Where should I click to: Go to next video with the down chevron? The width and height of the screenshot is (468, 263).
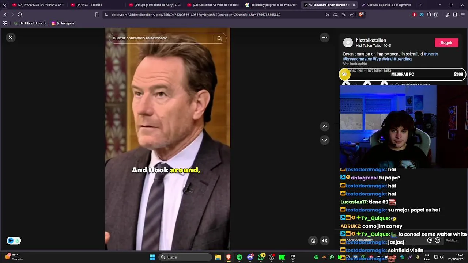coord(324,140)
